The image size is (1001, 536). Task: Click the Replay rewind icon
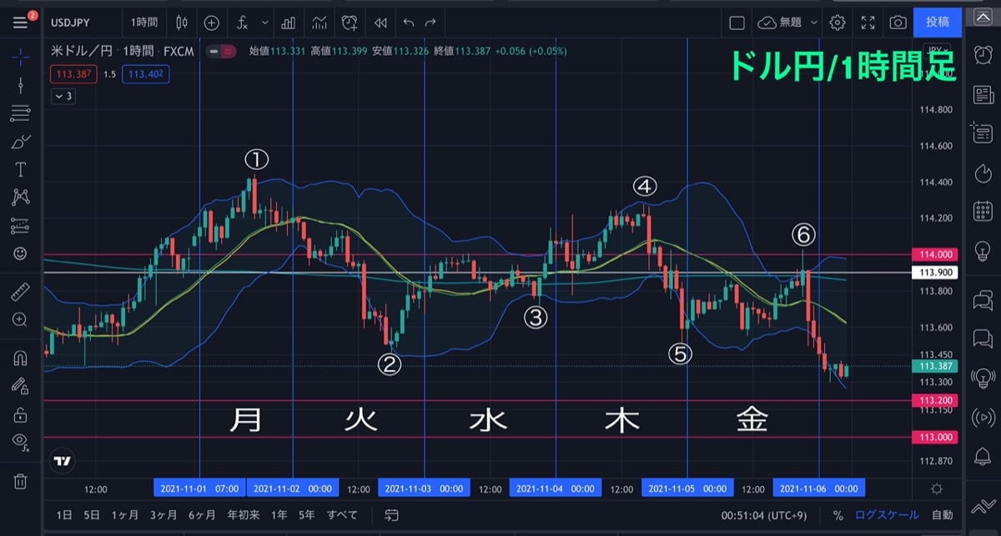point(380,23)
